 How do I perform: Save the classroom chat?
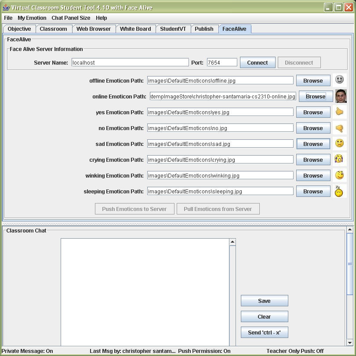coord(264,301)
